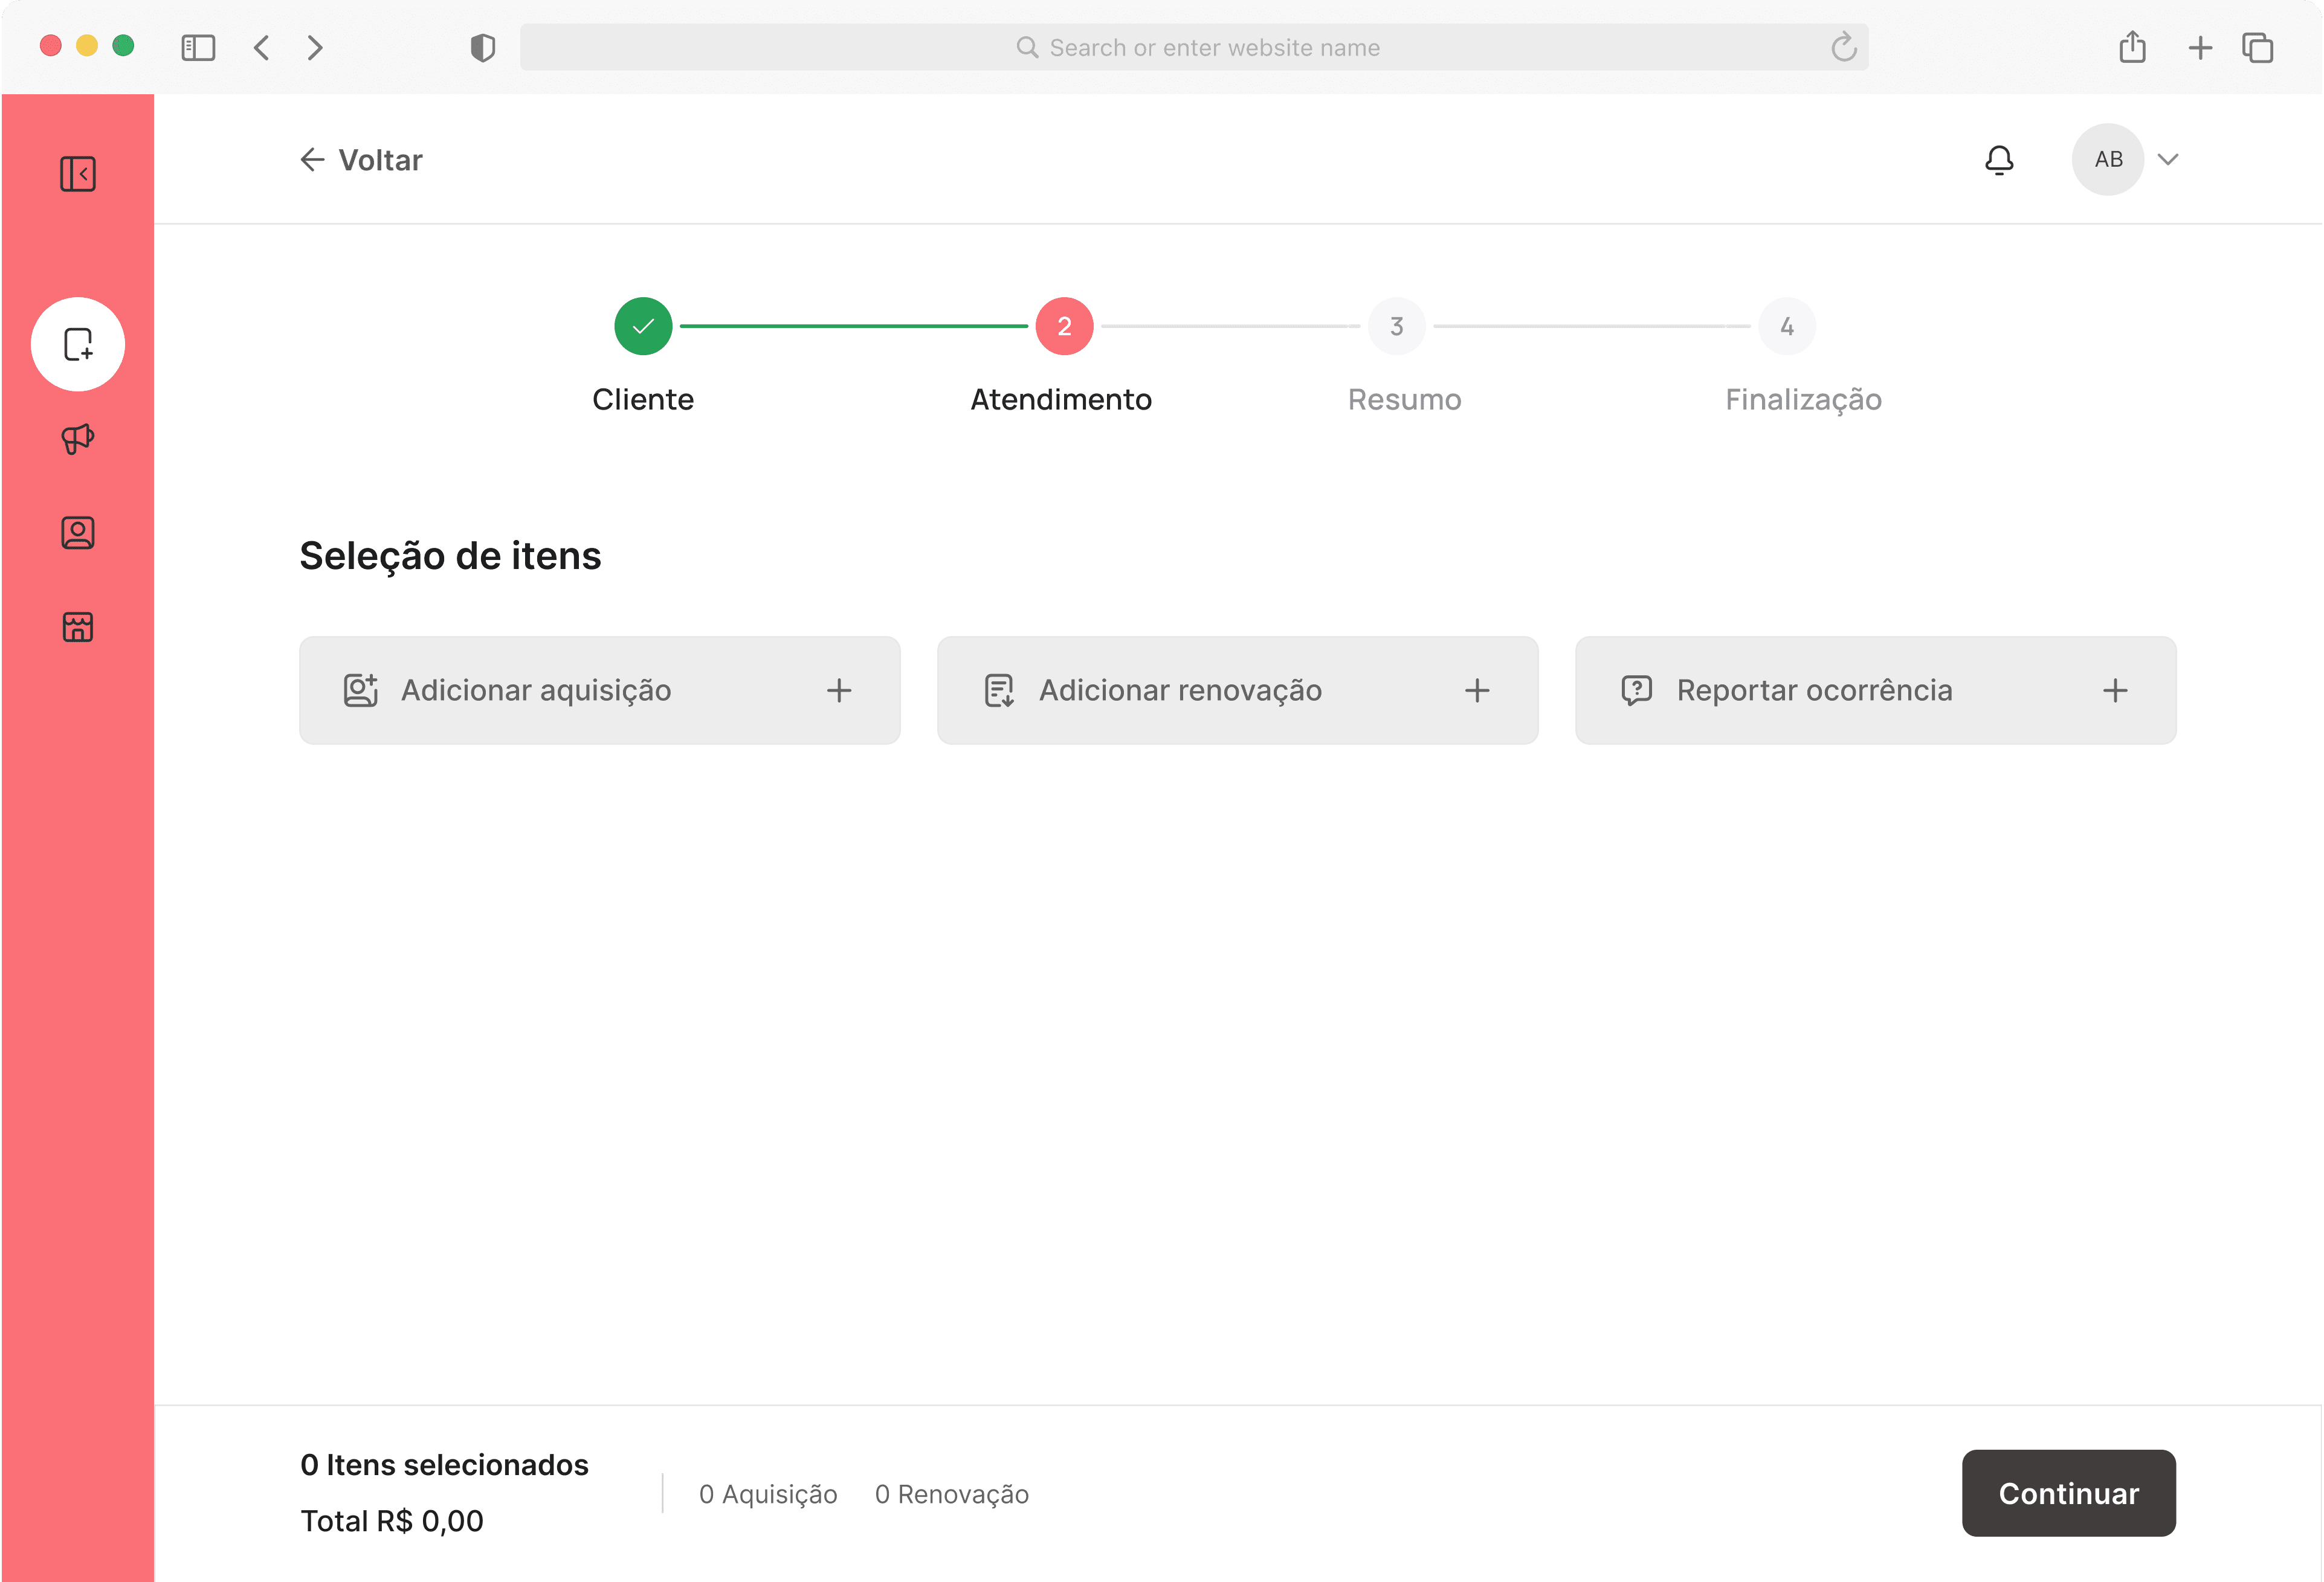Expand the AB user menu chevron
The height and width of the screenshot is (1582, 2324).
pyautogui.click(x=2167, y=160)
